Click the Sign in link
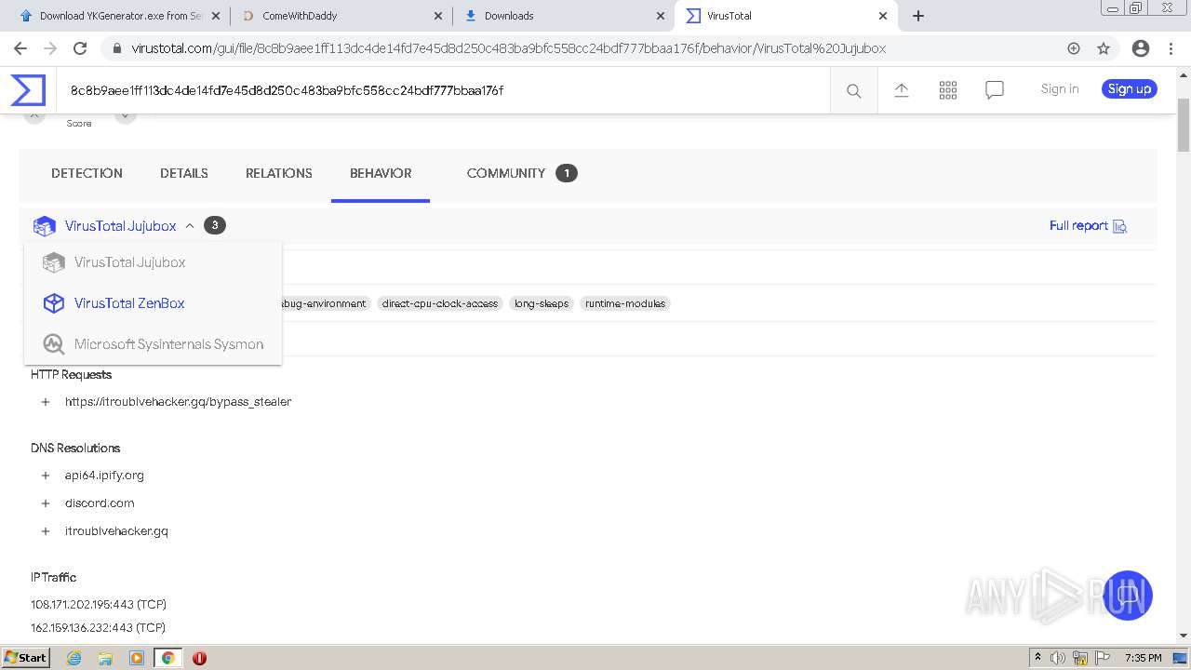The height and width of the screenshot is (670, 1191). click(x=1060, y=89)
